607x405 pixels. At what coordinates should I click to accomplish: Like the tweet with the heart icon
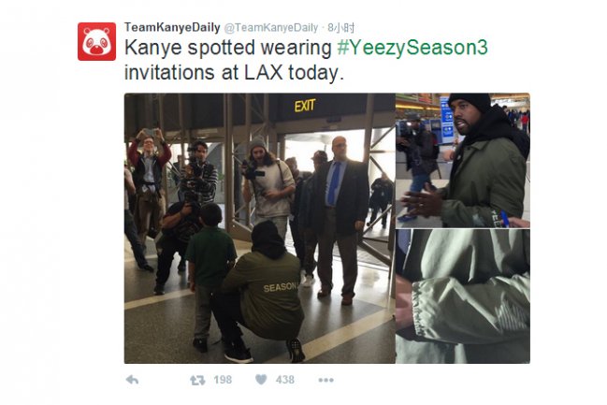(261, 380)
